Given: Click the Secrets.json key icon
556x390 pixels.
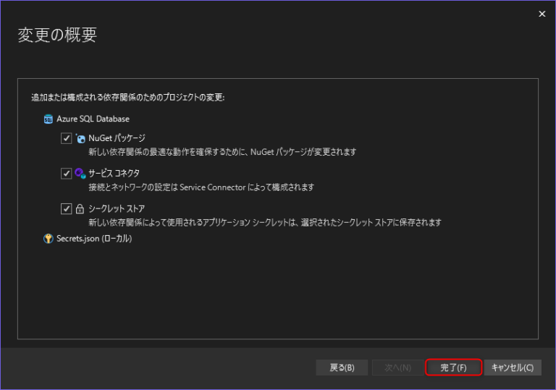Looking at the screenshot, I should (x=49, y=239).
